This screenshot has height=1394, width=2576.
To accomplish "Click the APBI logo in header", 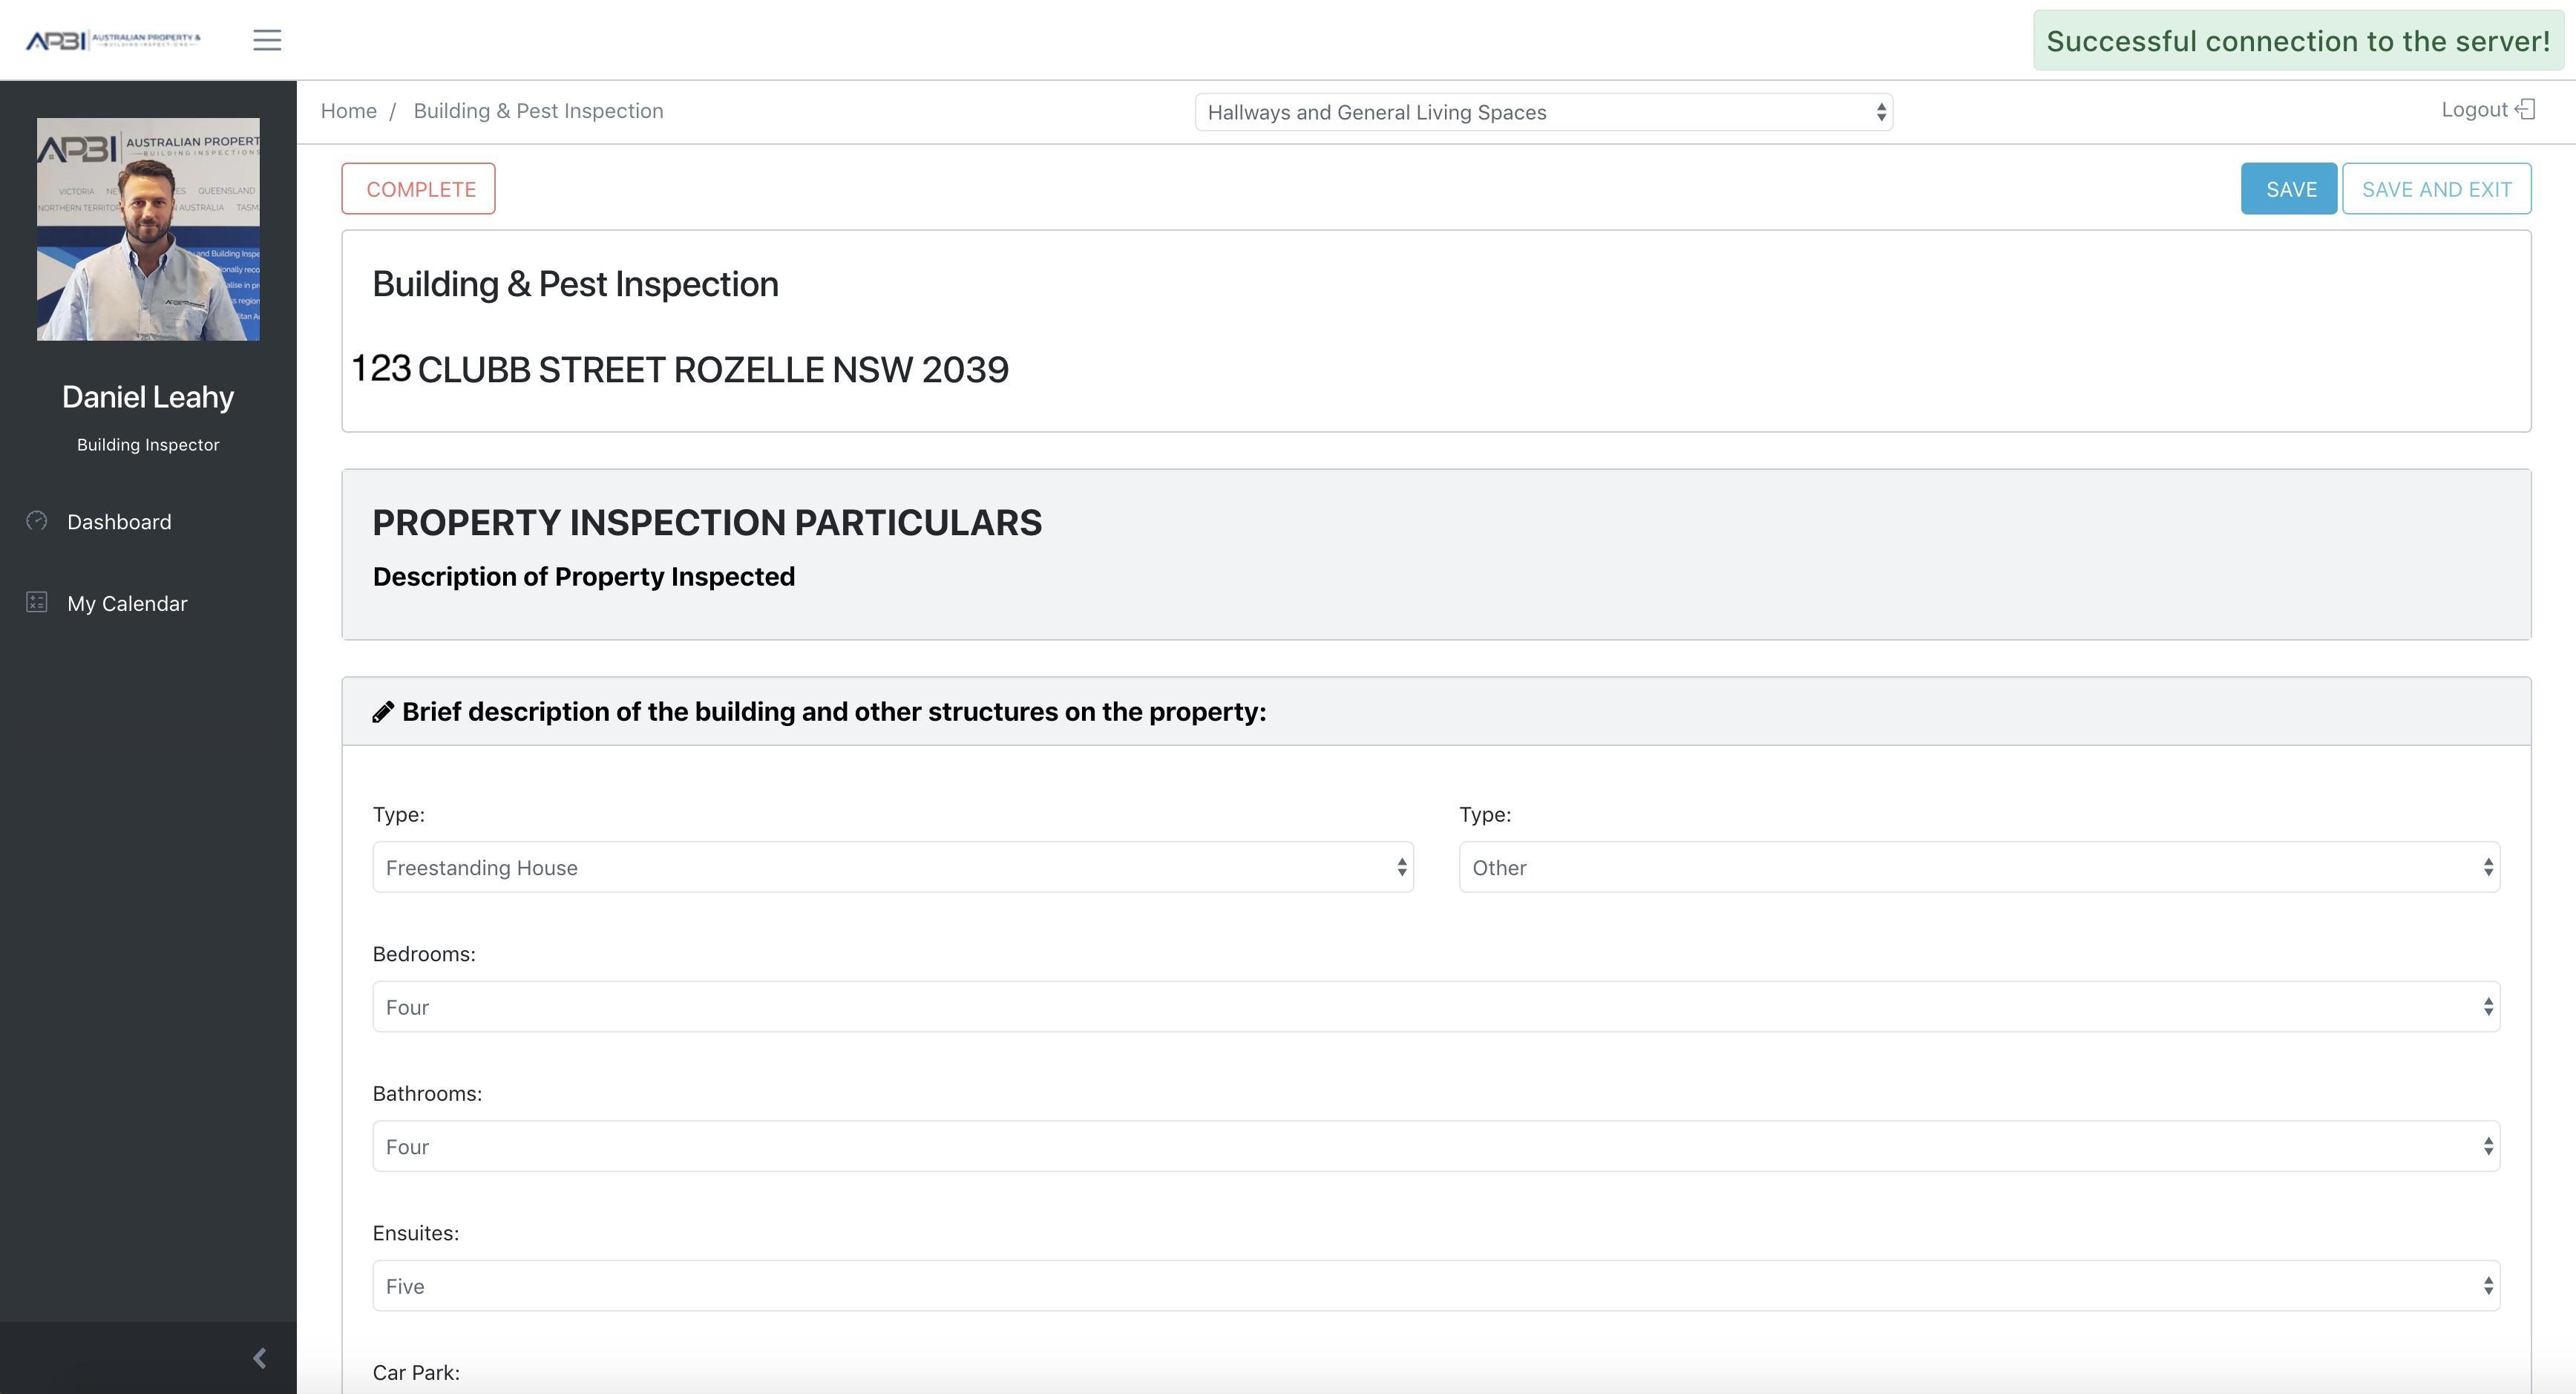I will click(x=113, y=40).
